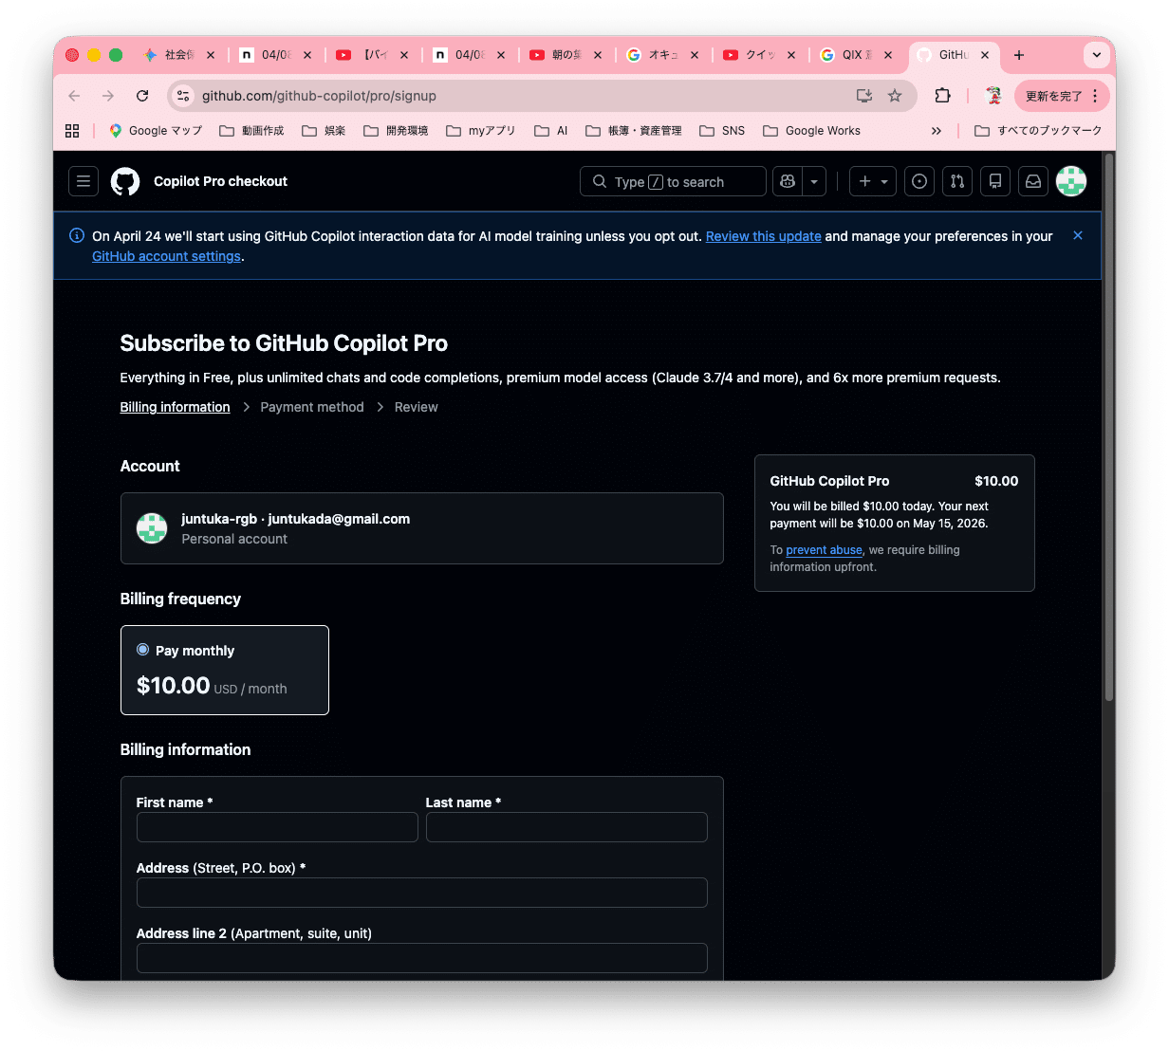Click the Billing information breadcrumb link

click(175, 407)
